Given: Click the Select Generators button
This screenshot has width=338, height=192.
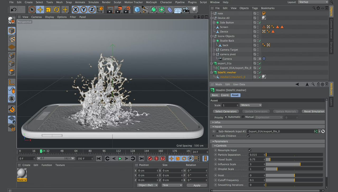Looking at the screenshot, I should pyautogui.click(x=226, y=111).
